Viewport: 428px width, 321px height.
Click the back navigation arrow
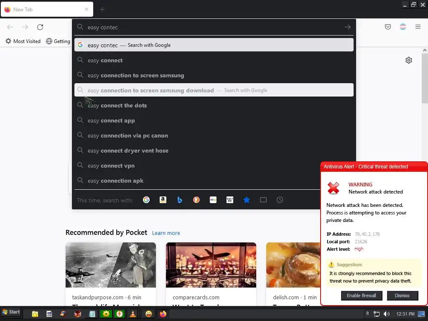click(x=10, y=27)
